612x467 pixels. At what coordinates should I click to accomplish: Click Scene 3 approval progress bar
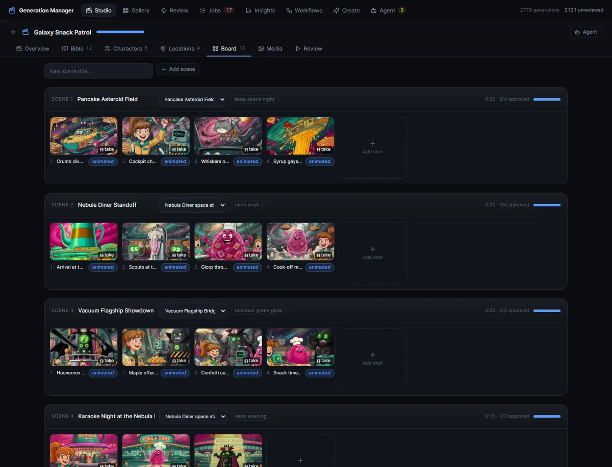tap(547, 311)
